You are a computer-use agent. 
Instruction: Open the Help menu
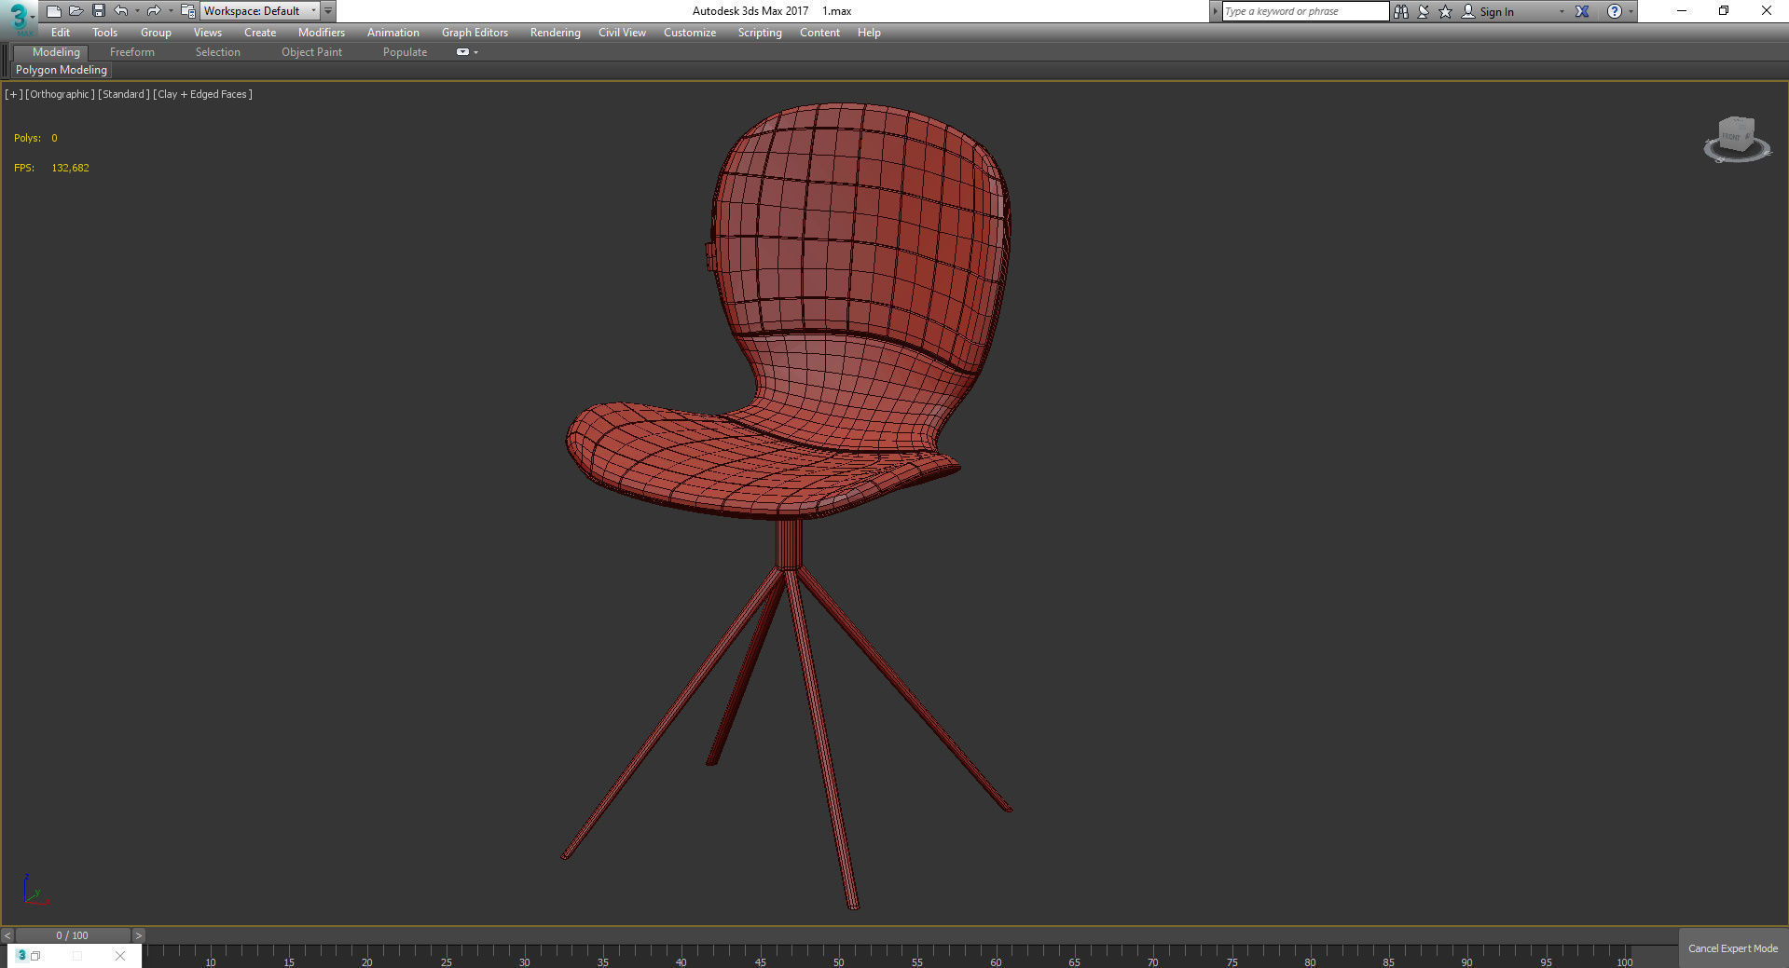pyautogui.click(x=869, y=33)
